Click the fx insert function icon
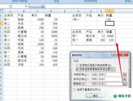The width and height of the screenshot is (133, 101). point(43,6)
